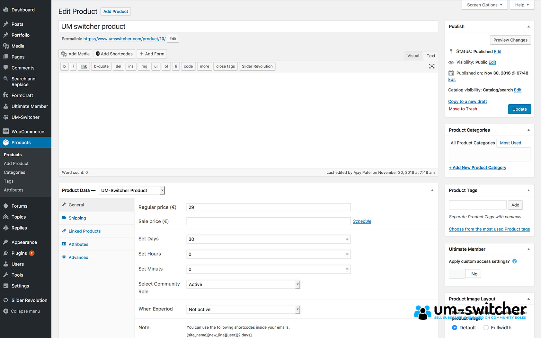Select the Fullwidth image layout radio

[486, 328]
